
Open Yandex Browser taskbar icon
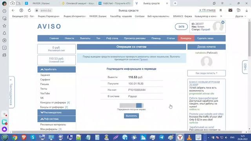click(x=180, y=137)
